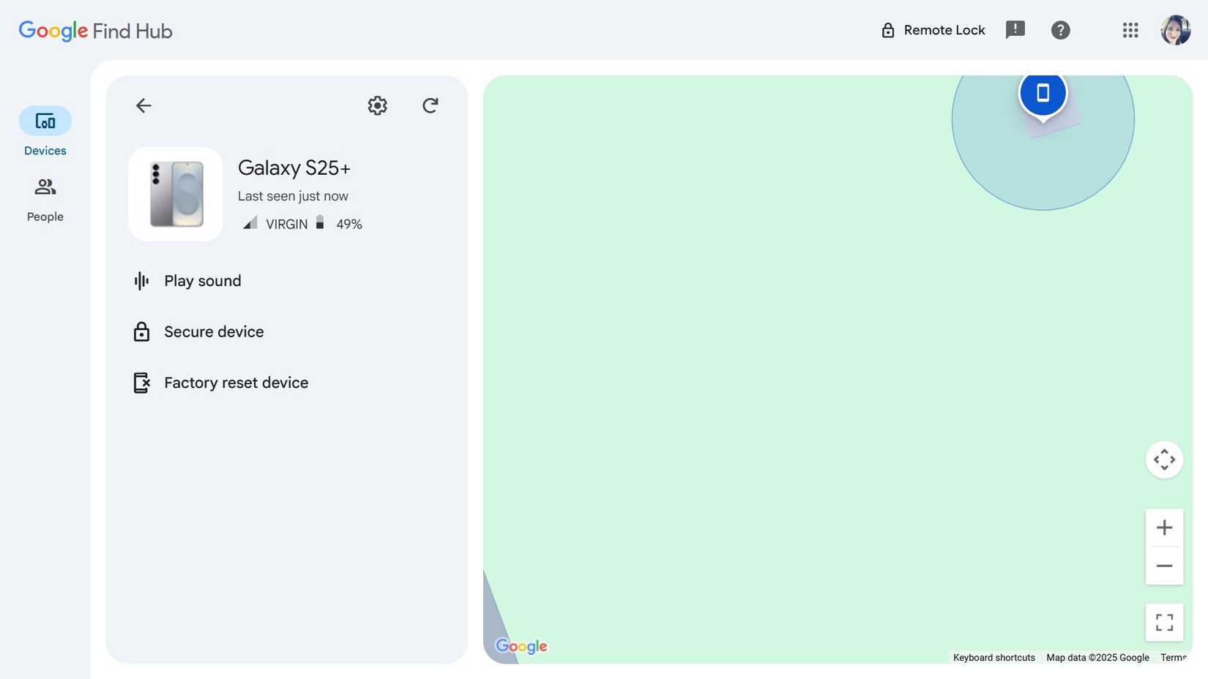The width and height of the screenshot is (1208, 679).
Task: Open device settings with the gear icon
Action: click(x=377, y=105)
